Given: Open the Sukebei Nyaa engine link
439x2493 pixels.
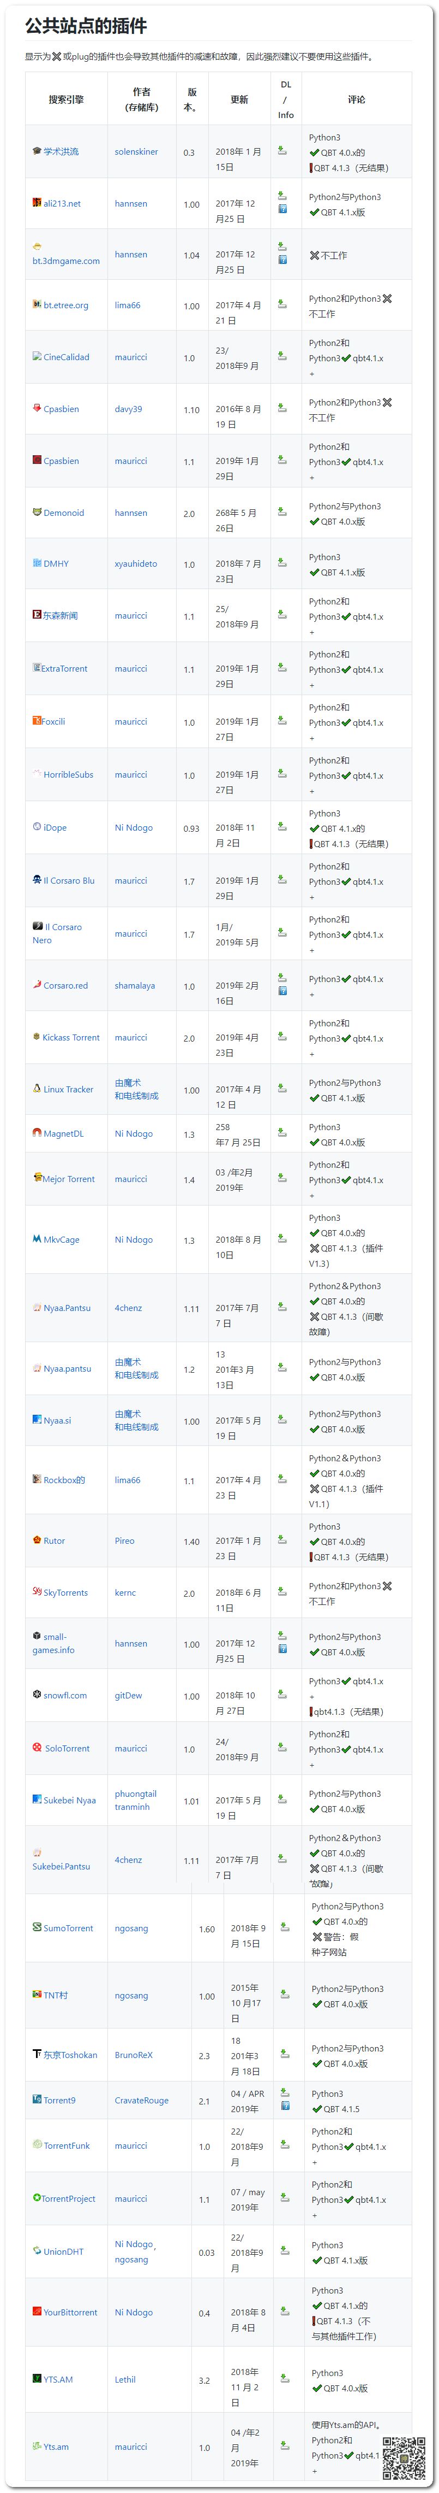Looking at the screenshot, I should click(69, 1801).
